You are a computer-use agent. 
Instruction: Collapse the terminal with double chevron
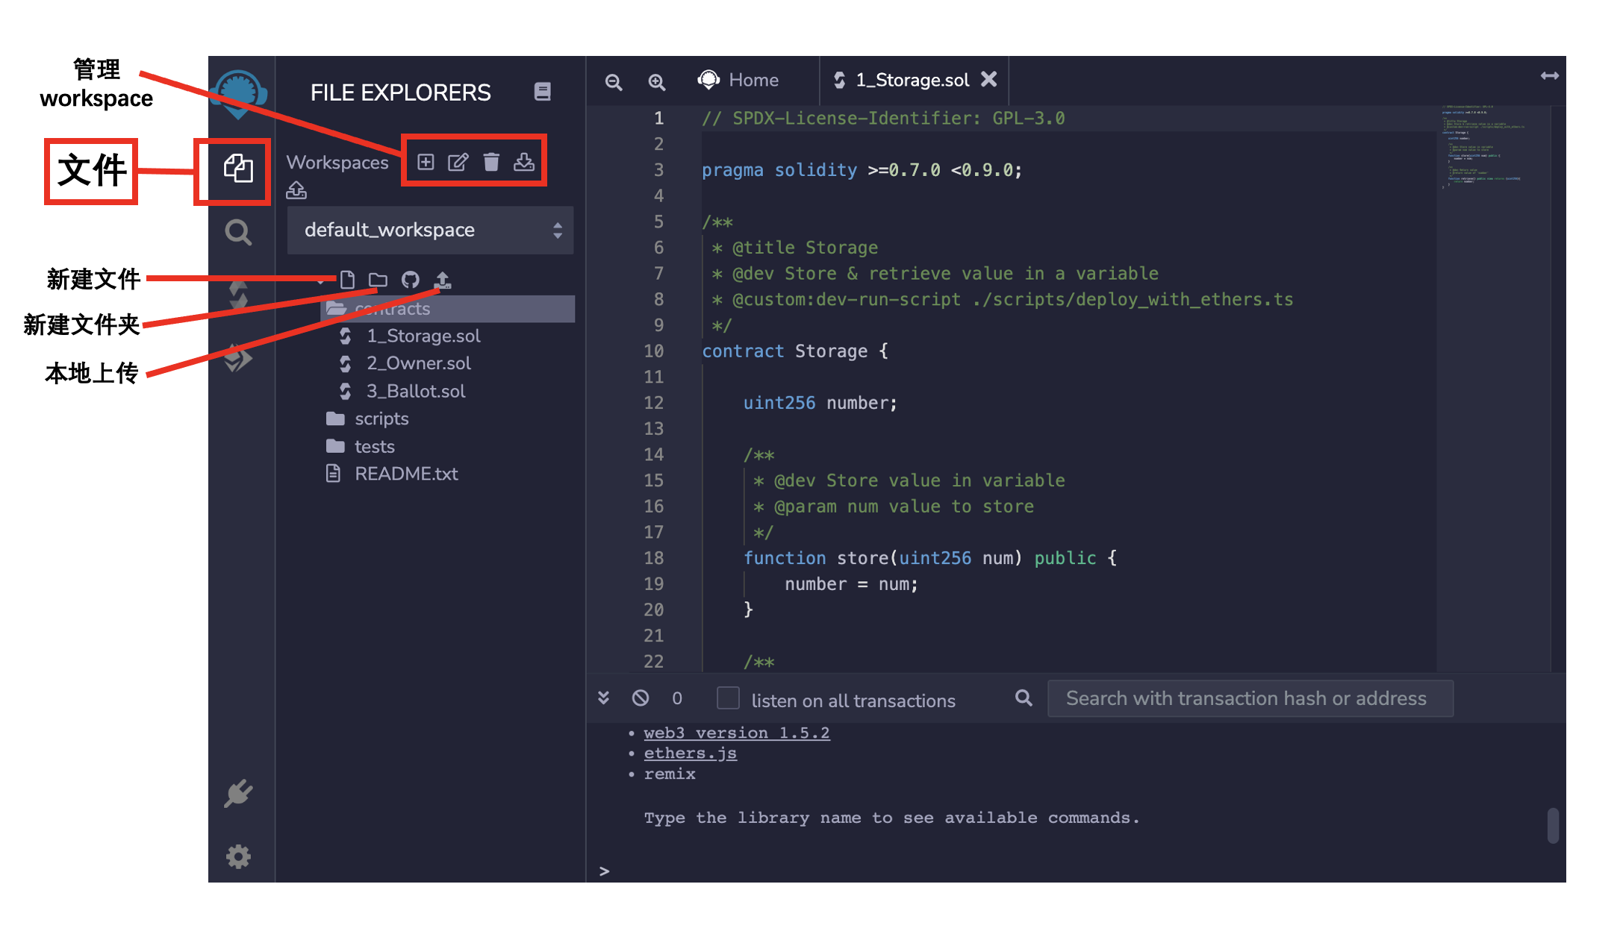click(604, 698)
